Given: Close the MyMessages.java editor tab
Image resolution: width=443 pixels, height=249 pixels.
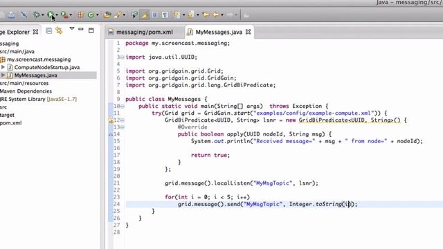Looking at the screenshot, I should [x=248, y=32].
